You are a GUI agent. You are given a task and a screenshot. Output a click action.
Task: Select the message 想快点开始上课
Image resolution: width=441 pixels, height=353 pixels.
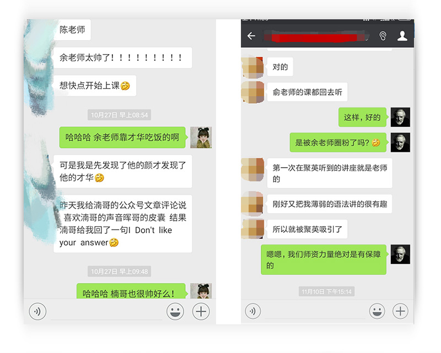coord(95,85)
